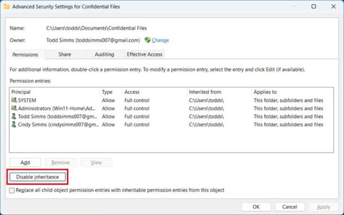Open the Share tab

tap(65, 54)
